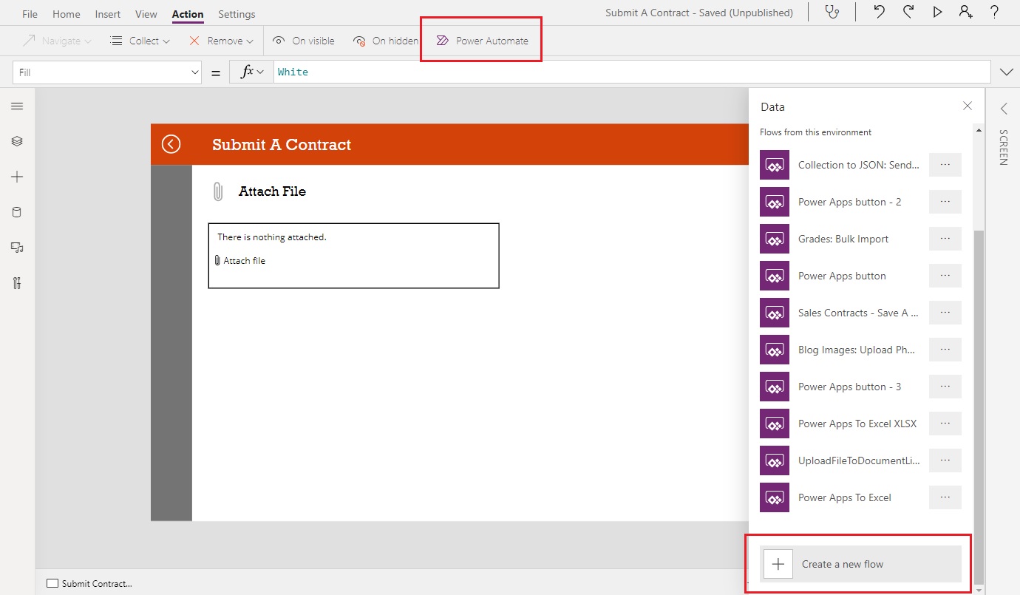Click Create a new flow button

tap(860, 564)
